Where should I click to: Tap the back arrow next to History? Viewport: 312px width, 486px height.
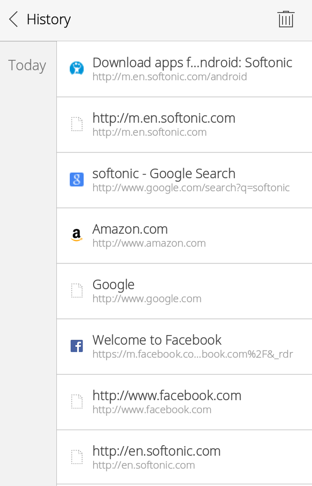point(14,20)
